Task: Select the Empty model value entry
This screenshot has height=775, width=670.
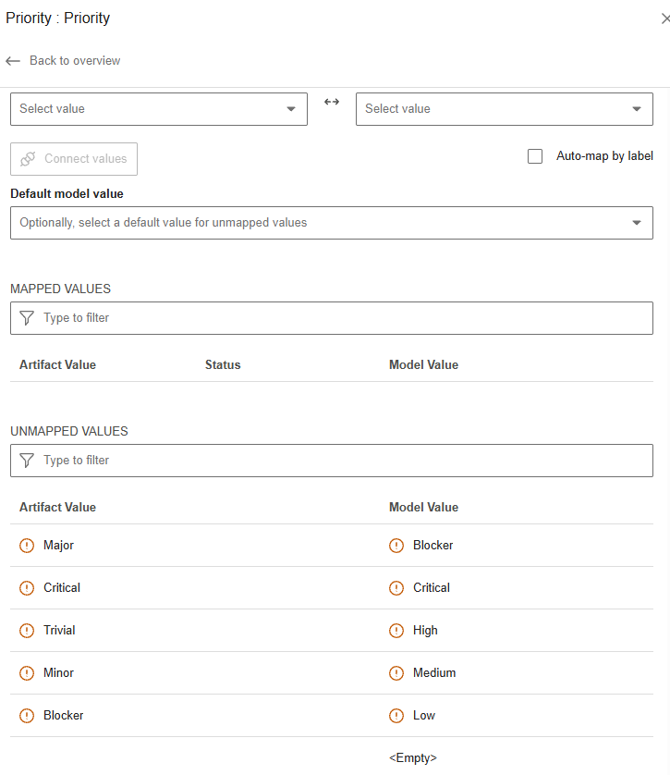Action: tap(412, 758)
